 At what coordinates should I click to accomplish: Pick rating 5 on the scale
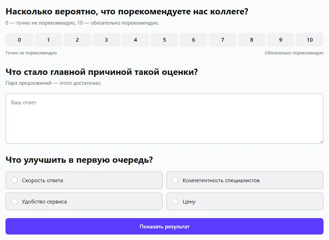(x=164, y=40)
